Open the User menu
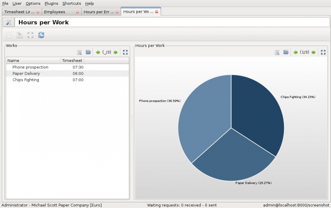This screenshot has height=208, width=331. (x=17, y=4)
